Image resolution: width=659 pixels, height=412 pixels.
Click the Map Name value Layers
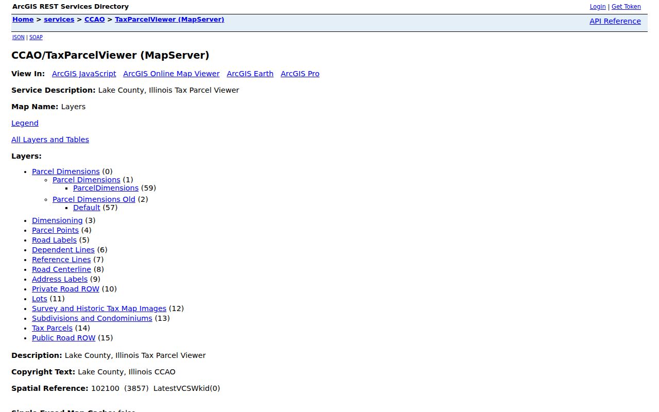(73, 107)
